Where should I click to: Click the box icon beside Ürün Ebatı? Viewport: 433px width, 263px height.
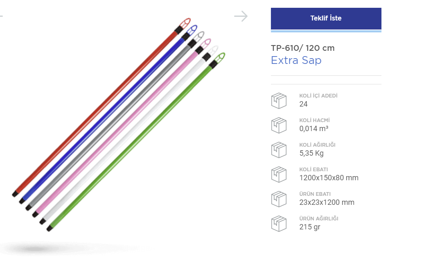pos(279,199)
